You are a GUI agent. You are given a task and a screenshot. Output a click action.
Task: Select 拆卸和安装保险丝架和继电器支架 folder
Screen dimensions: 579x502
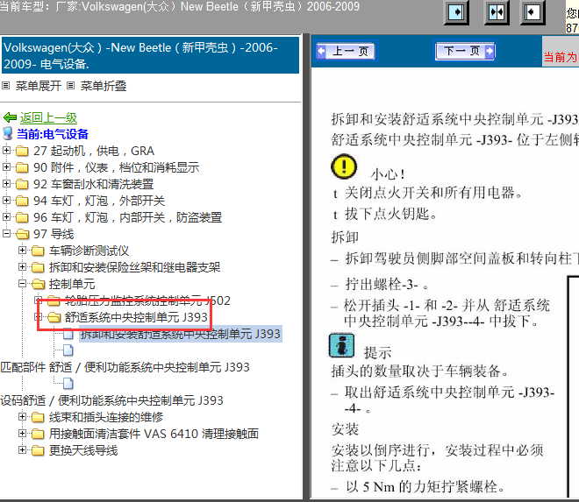click(135, 267)
